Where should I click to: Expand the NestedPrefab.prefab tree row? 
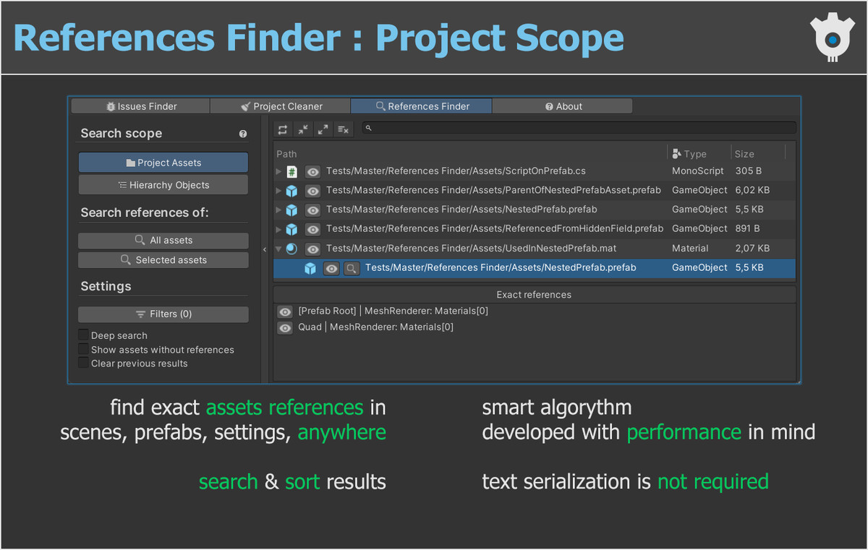click(278, 210)
